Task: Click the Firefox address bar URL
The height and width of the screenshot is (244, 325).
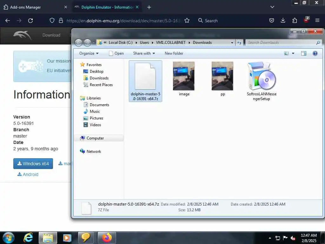Action: tap(123, 21)
